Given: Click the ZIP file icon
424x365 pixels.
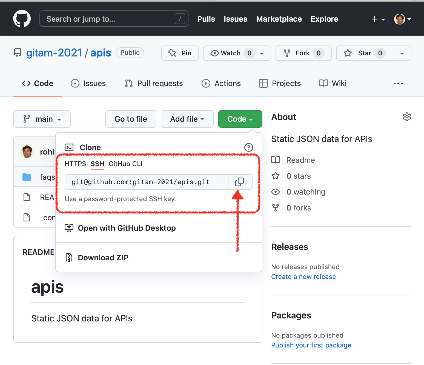Looking at the screenshot, I should (x=69, y=258).
